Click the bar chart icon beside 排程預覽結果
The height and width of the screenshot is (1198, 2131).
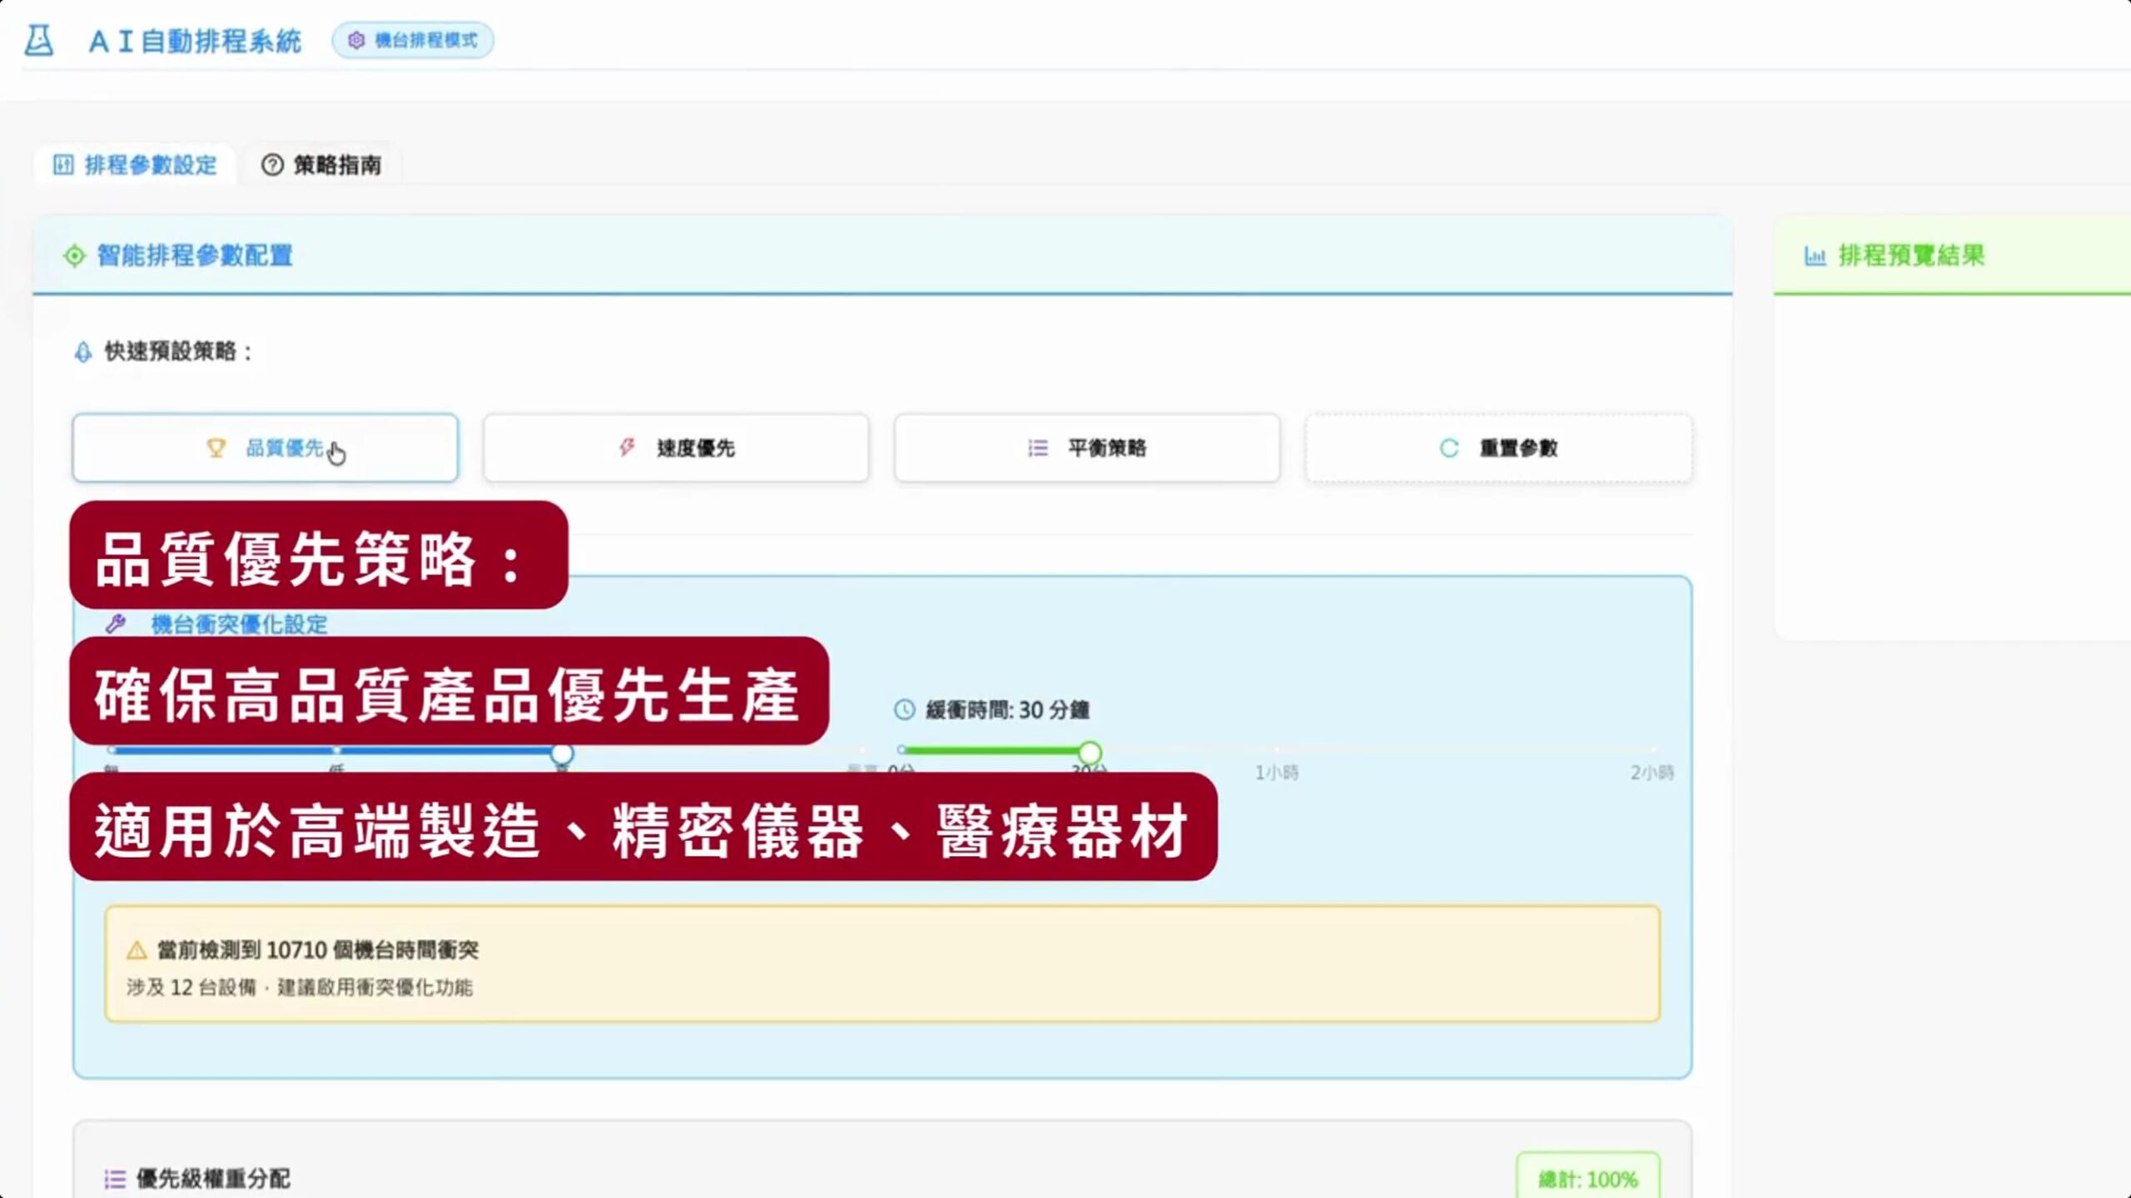click(1815, 255)
